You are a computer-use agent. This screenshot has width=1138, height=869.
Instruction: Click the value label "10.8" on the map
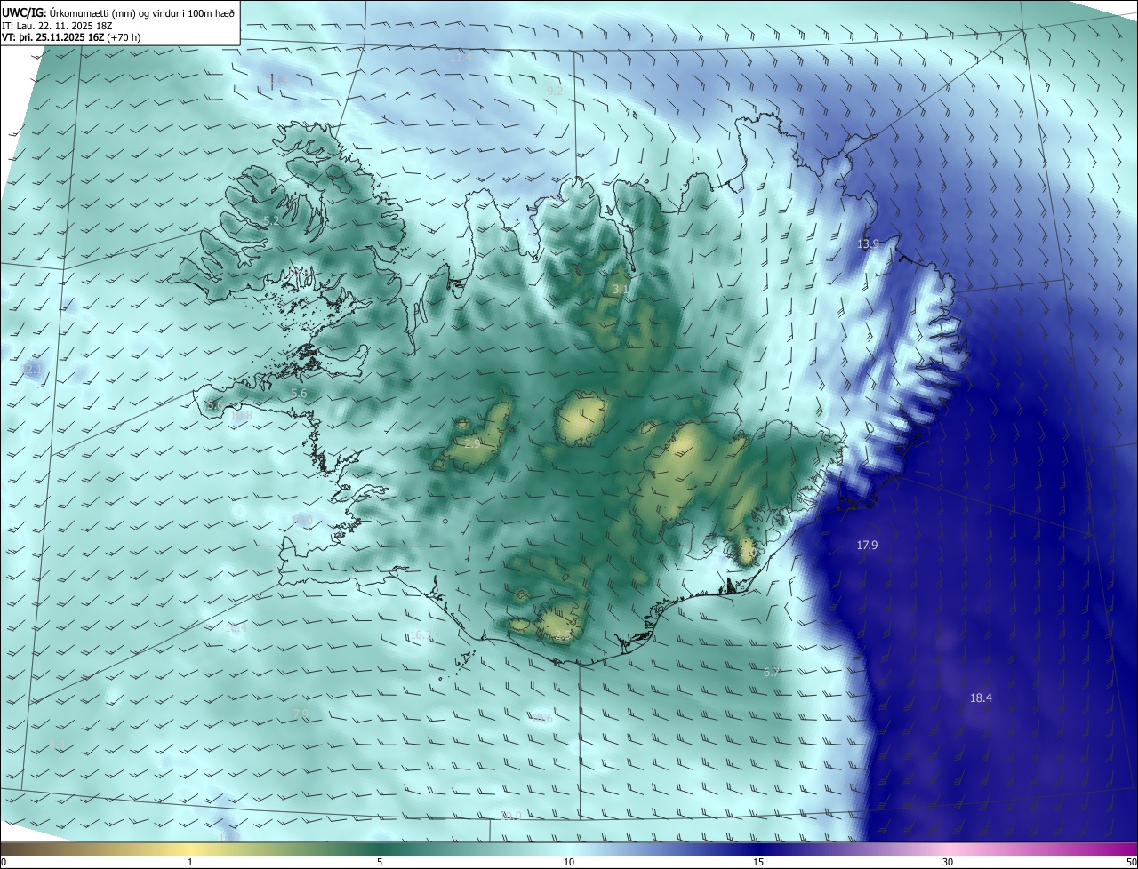(241, 415)
